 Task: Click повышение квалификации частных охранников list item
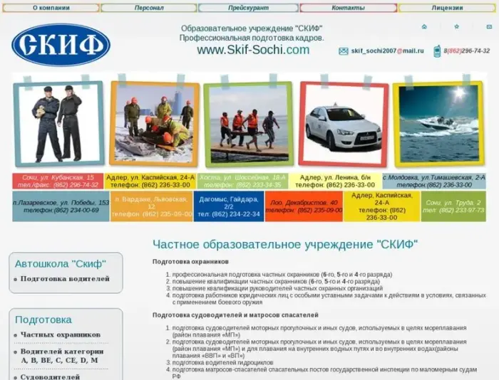276,282
